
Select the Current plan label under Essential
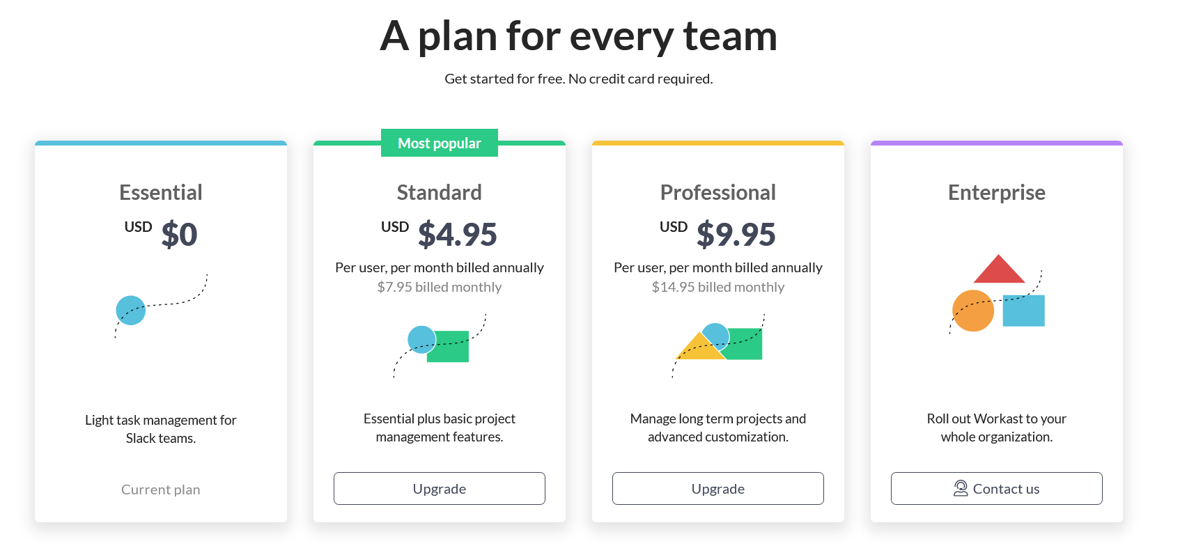pos(160,490)
